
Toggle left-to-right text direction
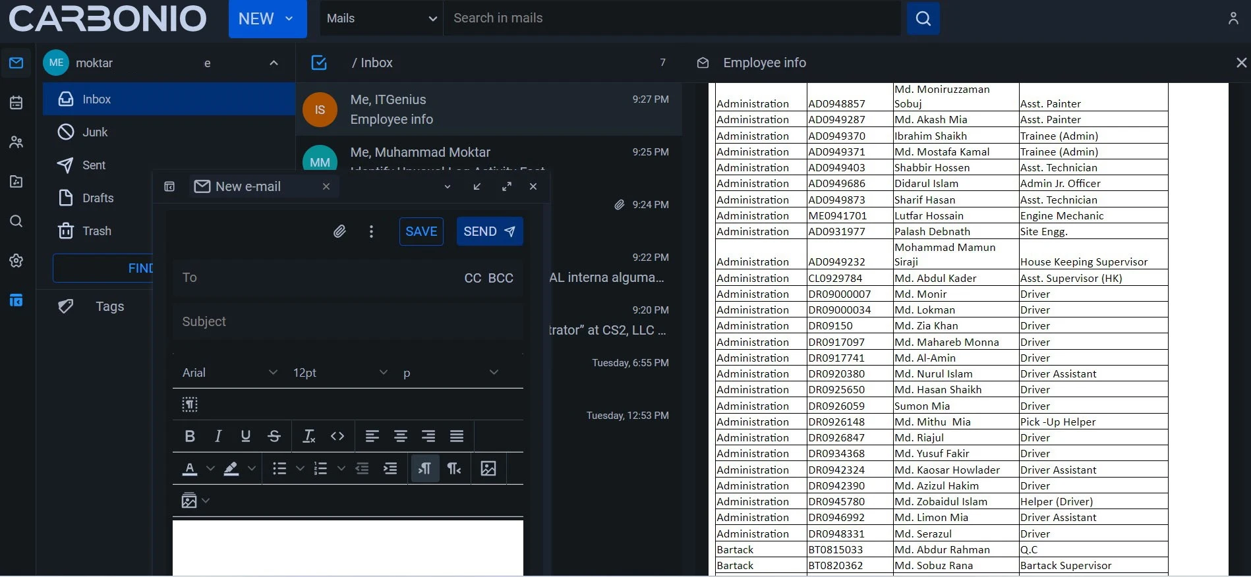(425, 468)
